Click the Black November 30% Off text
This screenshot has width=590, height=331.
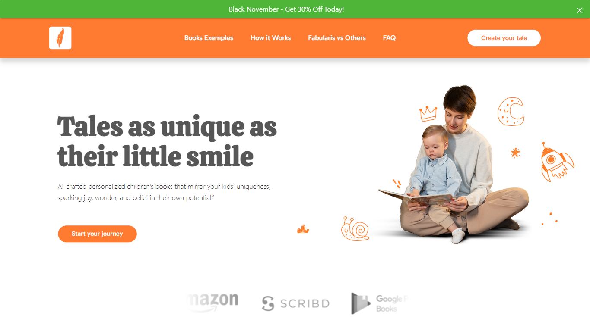tap(286, 9)
